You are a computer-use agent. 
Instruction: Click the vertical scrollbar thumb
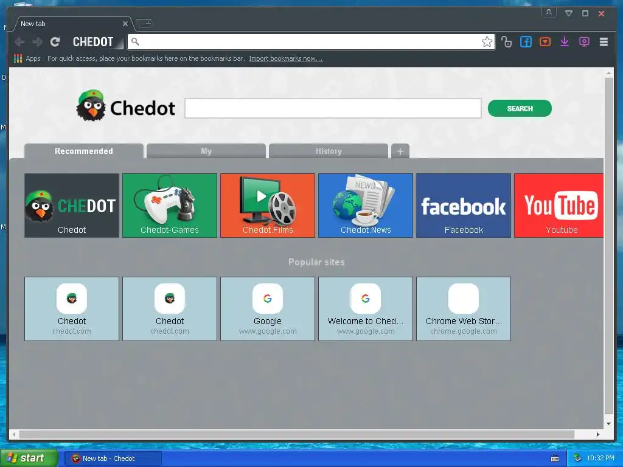pos(608,246)
